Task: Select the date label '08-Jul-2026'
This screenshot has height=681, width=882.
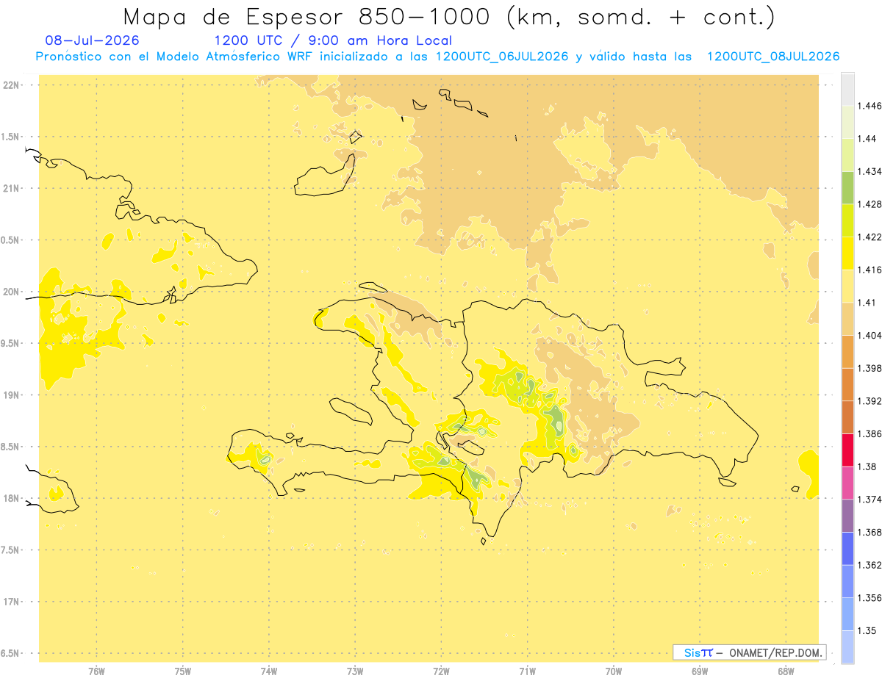Action: click(x=92, y=41)
